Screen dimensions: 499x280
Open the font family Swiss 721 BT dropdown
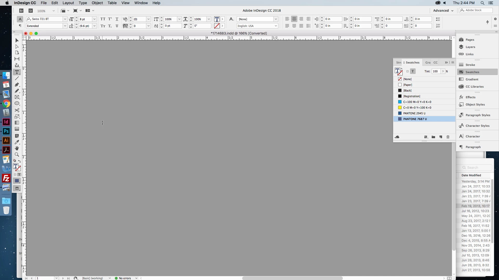tap(65, 19)
